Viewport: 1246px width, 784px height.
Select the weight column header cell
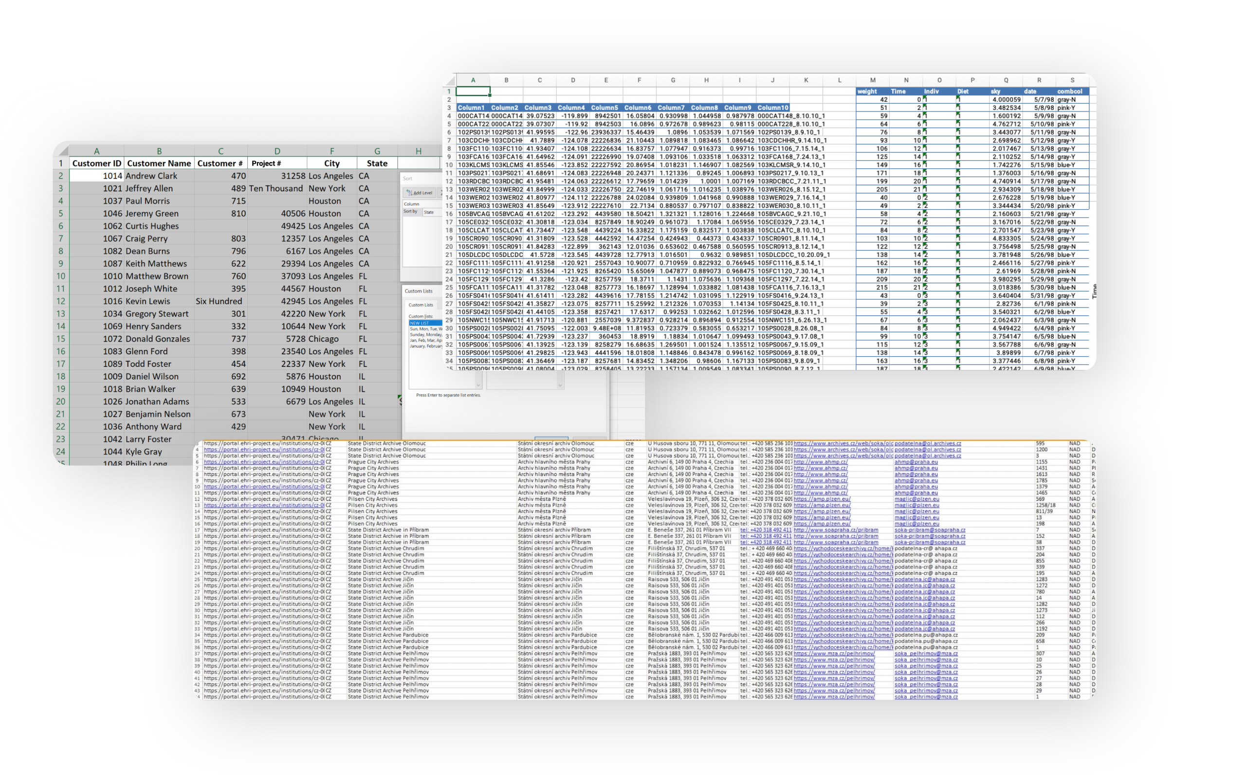click(867, 91)
